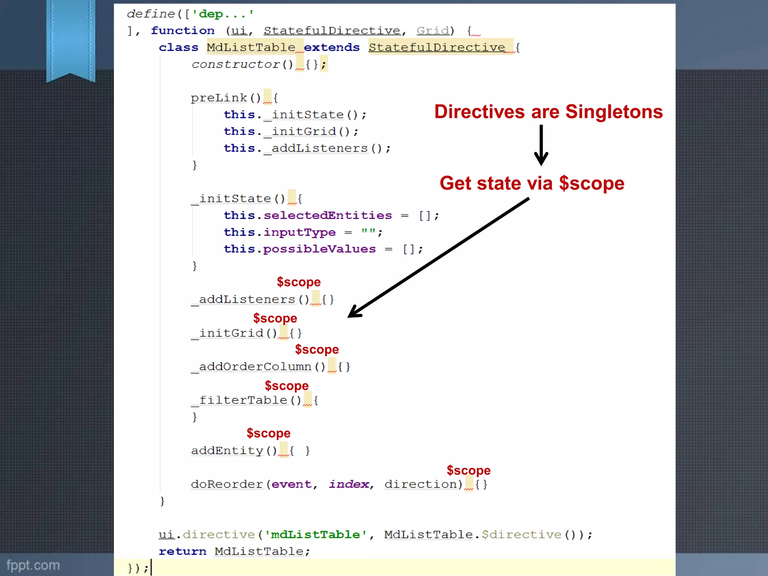Click the 'return MdListTable;' statement

234,552
